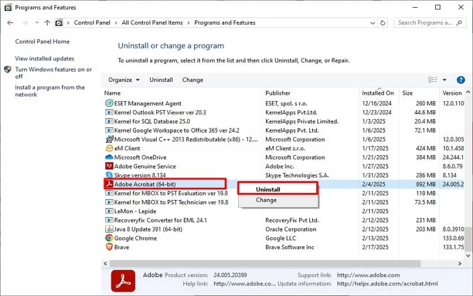Click the Control Panel breadcrumb
The width and height of the screenshot is (473, 296).
(92, 22)
